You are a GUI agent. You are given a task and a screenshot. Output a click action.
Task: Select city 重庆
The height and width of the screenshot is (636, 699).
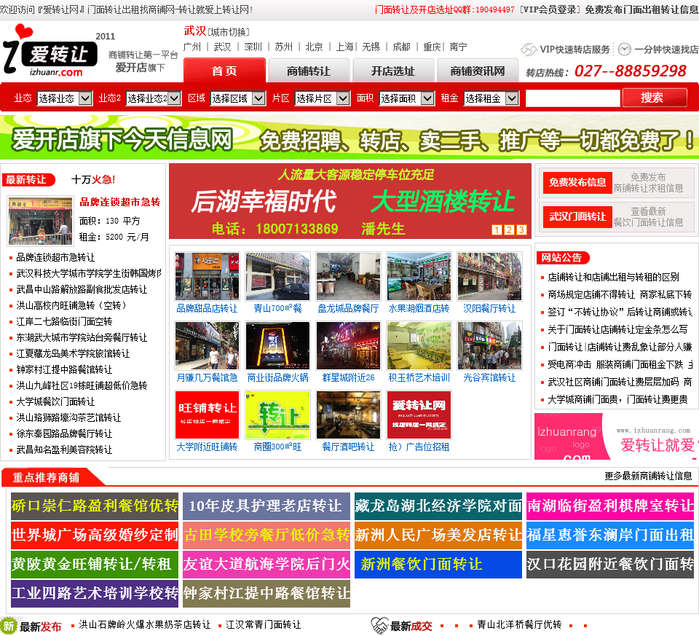(x=432, y=47)
